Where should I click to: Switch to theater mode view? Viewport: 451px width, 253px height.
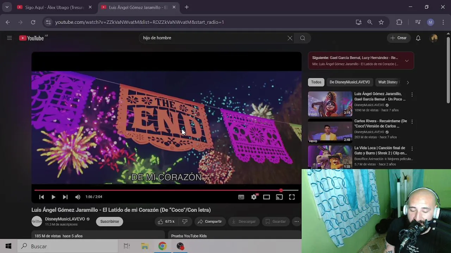tap(266, 197)
